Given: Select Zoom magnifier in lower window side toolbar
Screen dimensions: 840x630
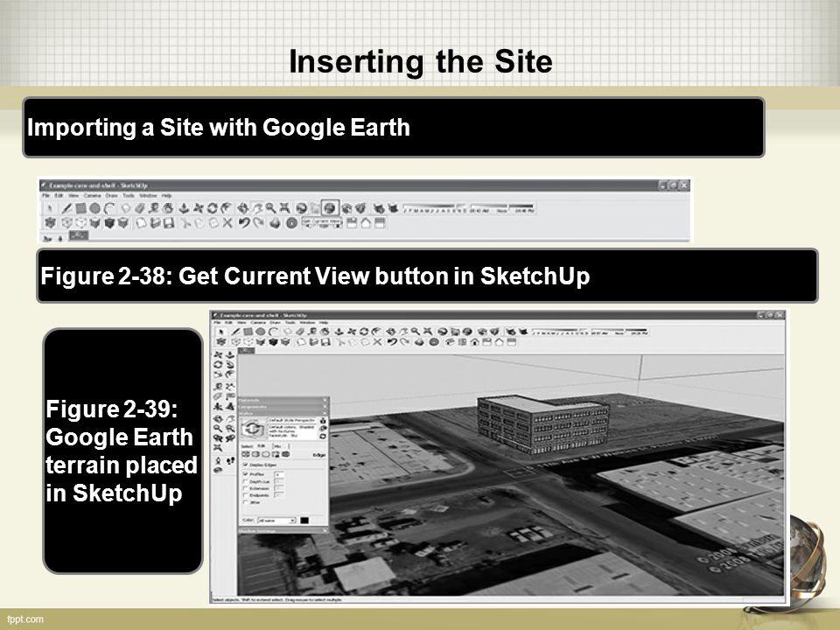Looking at the screenshot, I should click(x=218, y=429).
